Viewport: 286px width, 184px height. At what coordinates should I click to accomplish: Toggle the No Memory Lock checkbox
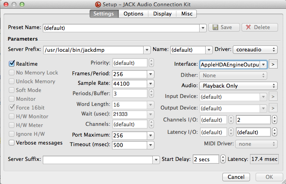[12, 72]
